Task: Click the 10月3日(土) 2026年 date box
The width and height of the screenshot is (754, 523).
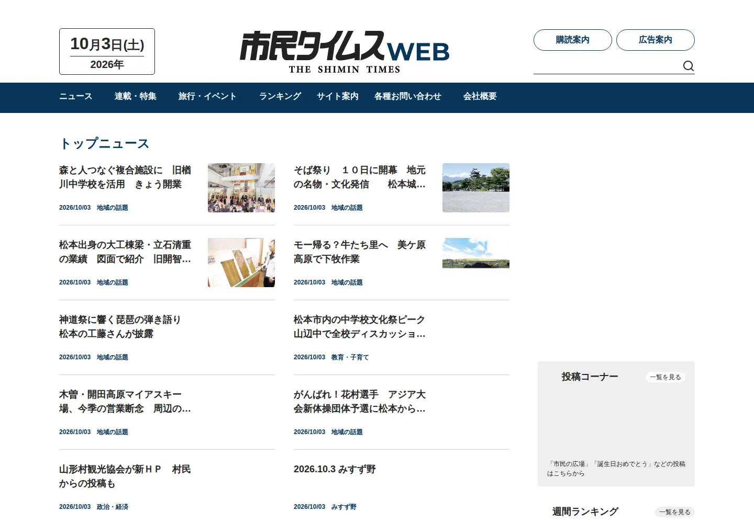Action: pos(107,52)
